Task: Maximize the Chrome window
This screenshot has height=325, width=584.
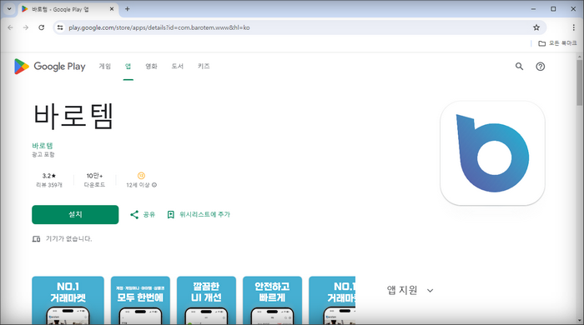Action: tap(553, 9)
